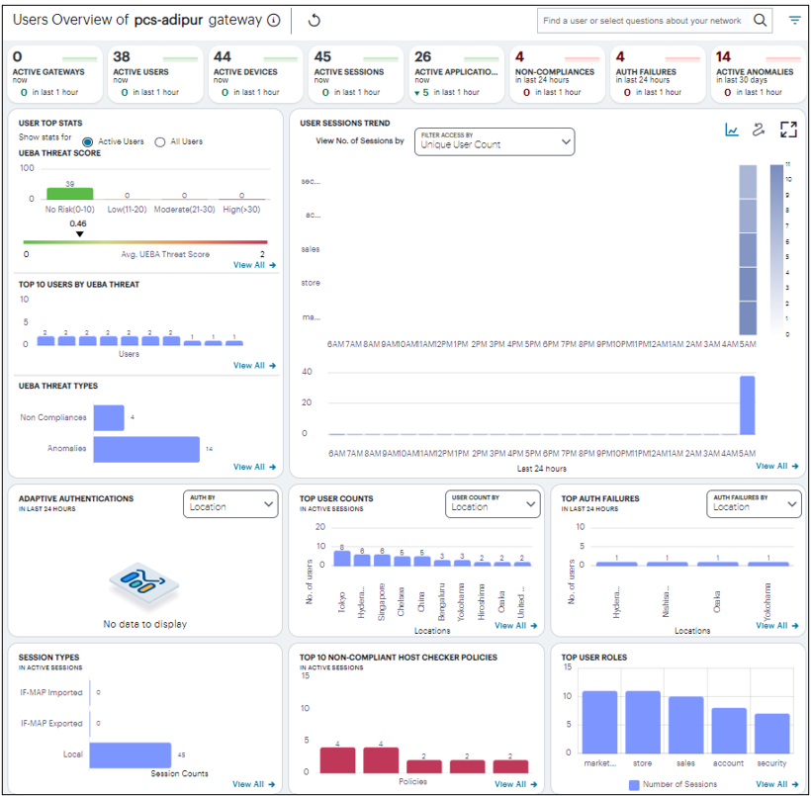Select the Active Anomalies summary card
Viewport: 811px width, 796px height.
(x=756, y=73)
